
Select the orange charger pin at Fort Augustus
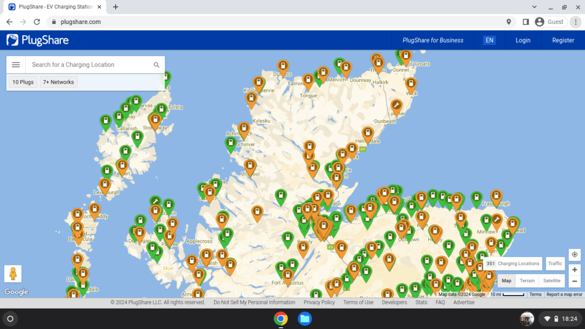point(287,277)
